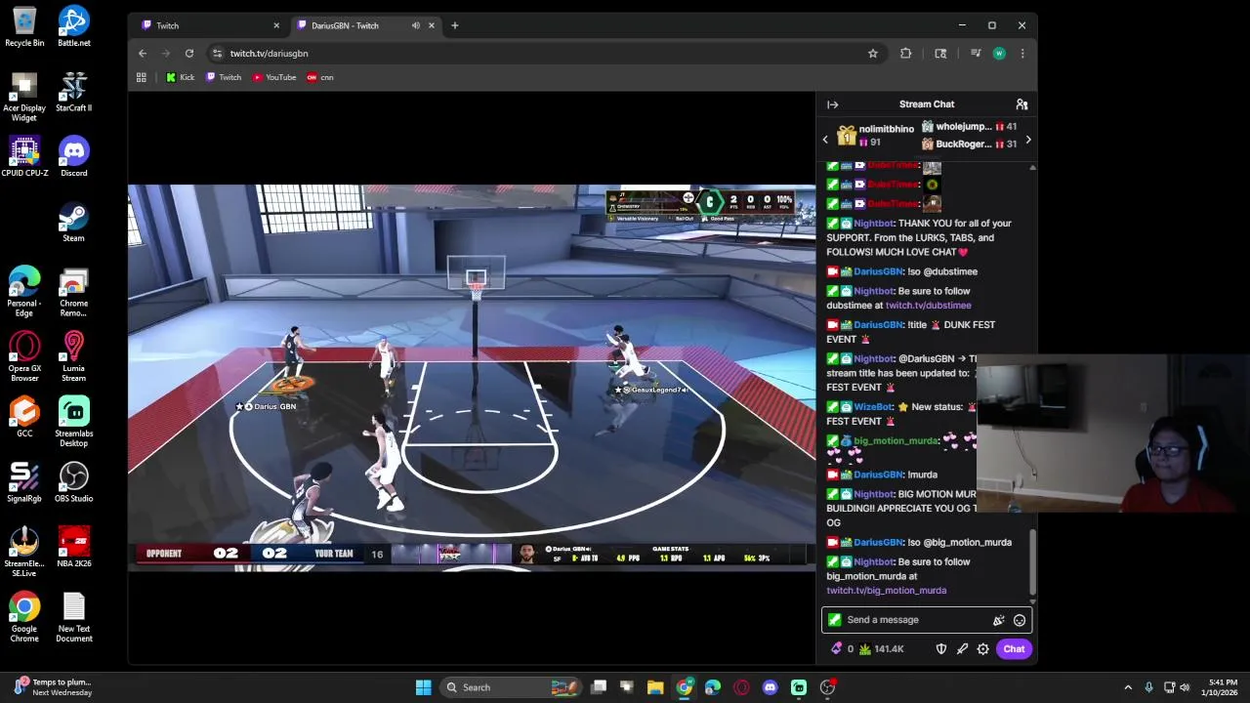
Task: Open weather widget Temps to plum...
Action: (54, 687)
